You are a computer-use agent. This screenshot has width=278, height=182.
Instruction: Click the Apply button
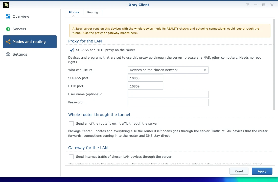(262, 171)
